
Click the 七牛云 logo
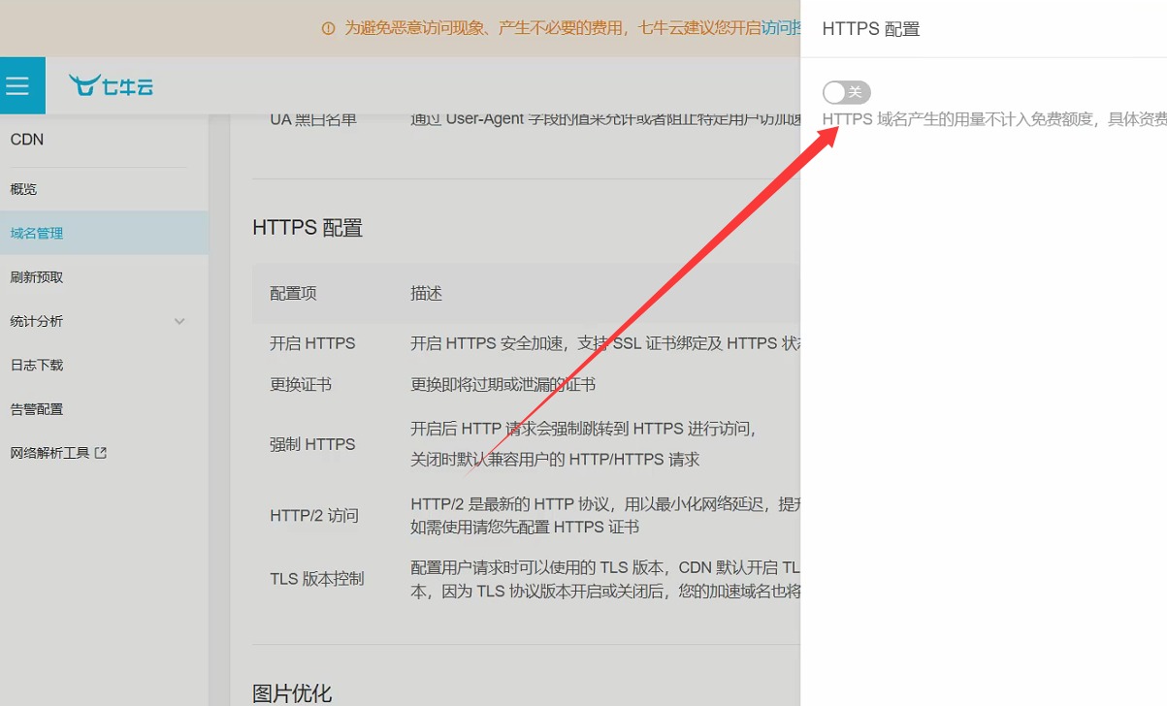tap(112, 86)
